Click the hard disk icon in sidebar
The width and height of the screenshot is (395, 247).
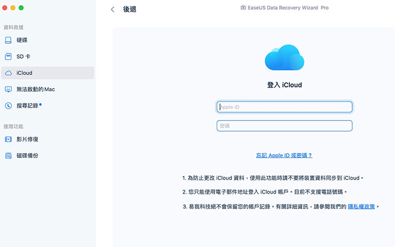(x=9, y=40)
